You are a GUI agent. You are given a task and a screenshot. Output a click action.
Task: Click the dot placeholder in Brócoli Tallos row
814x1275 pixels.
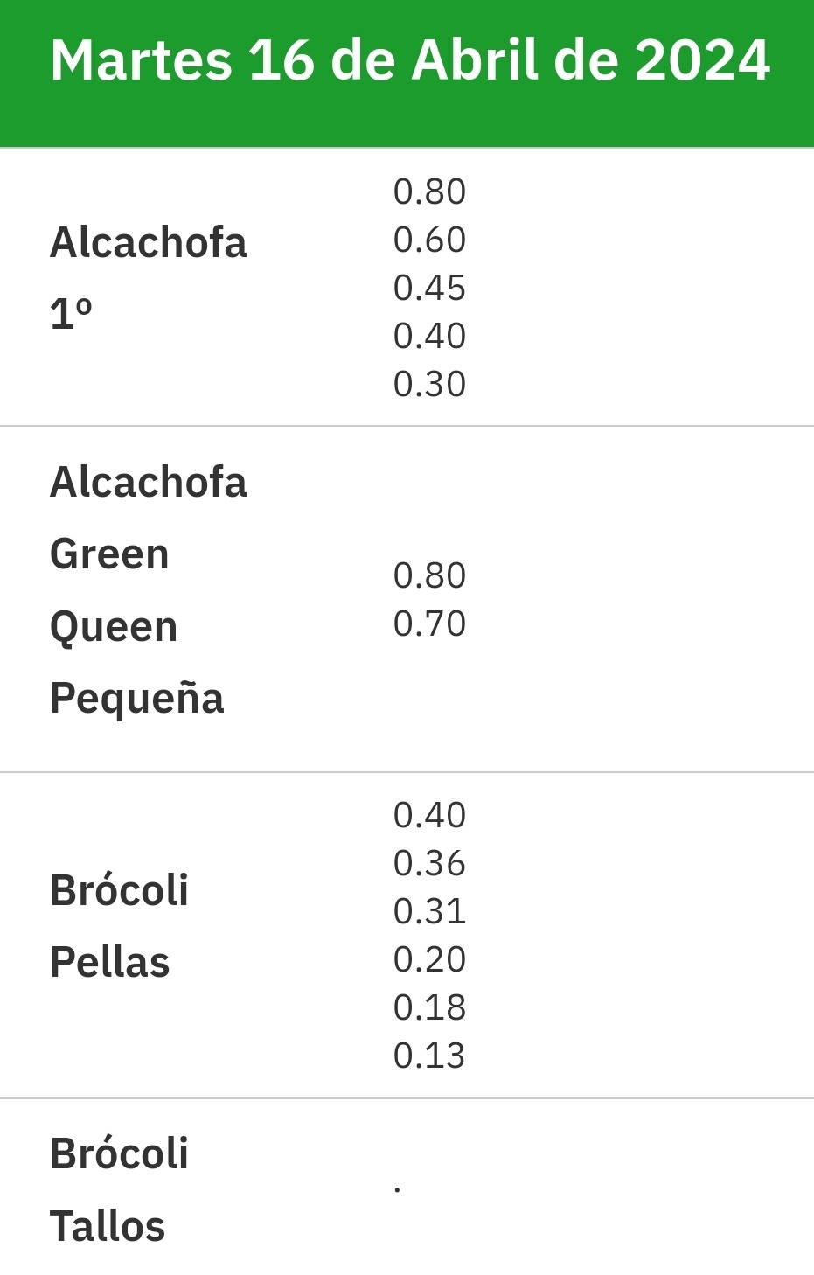pos(398,1189)
